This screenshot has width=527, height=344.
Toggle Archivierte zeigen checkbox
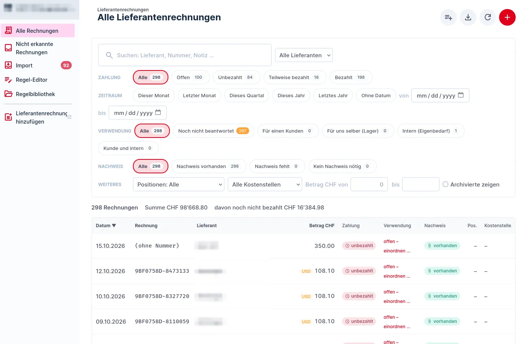click(445, 184)
